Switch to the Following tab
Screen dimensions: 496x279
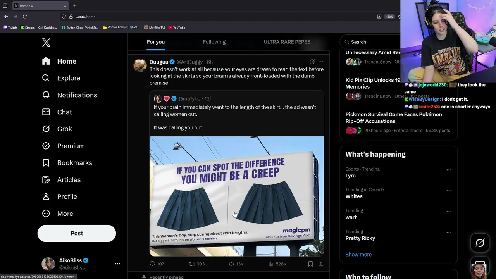click(x=214, y=42)
